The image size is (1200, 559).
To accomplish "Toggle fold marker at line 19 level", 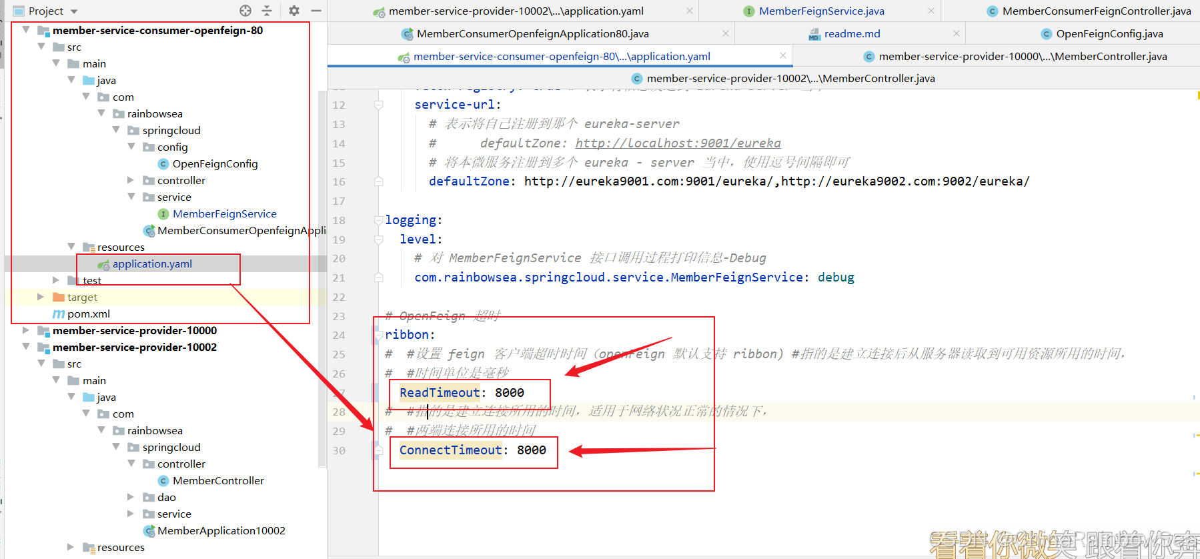I will coord(378,239).
